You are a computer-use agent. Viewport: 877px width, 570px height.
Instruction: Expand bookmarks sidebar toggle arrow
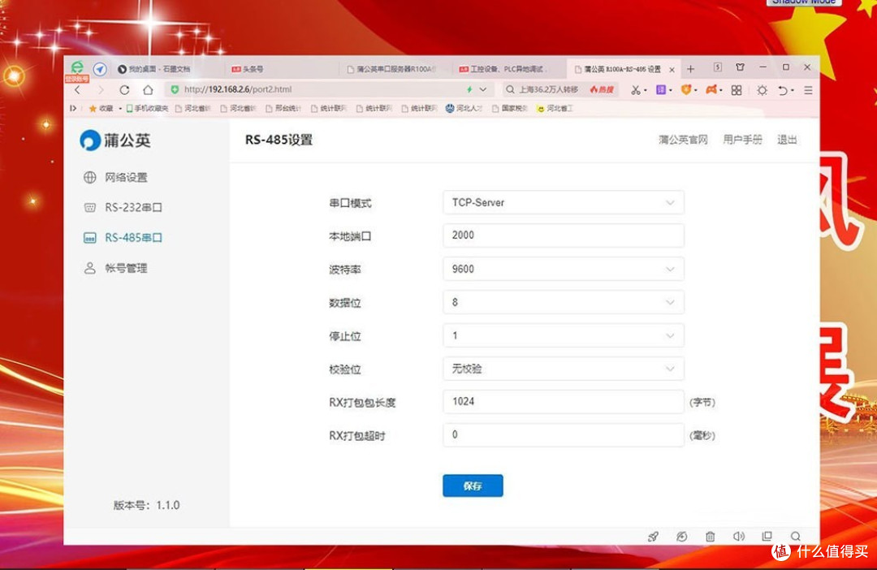click(73, 109)
